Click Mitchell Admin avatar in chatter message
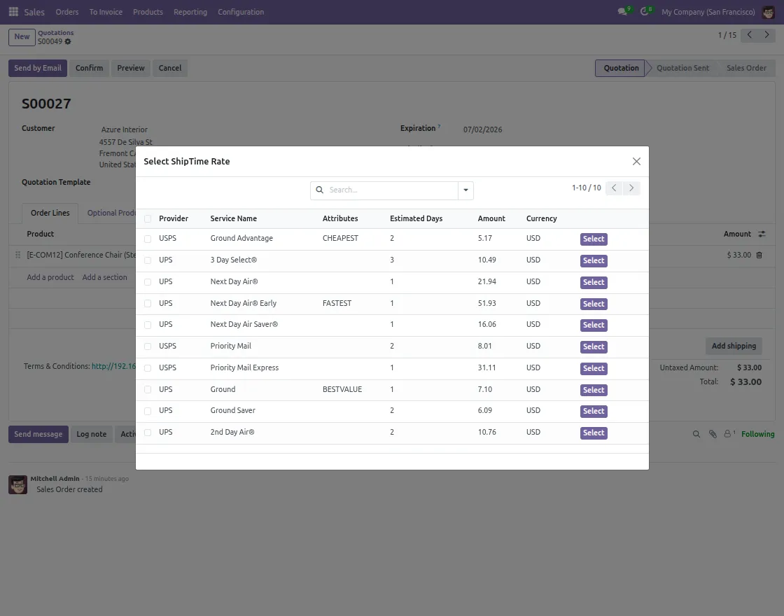 coord(18,484)
